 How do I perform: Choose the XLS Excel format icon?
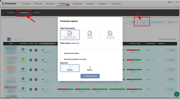(x=90, y=33)
